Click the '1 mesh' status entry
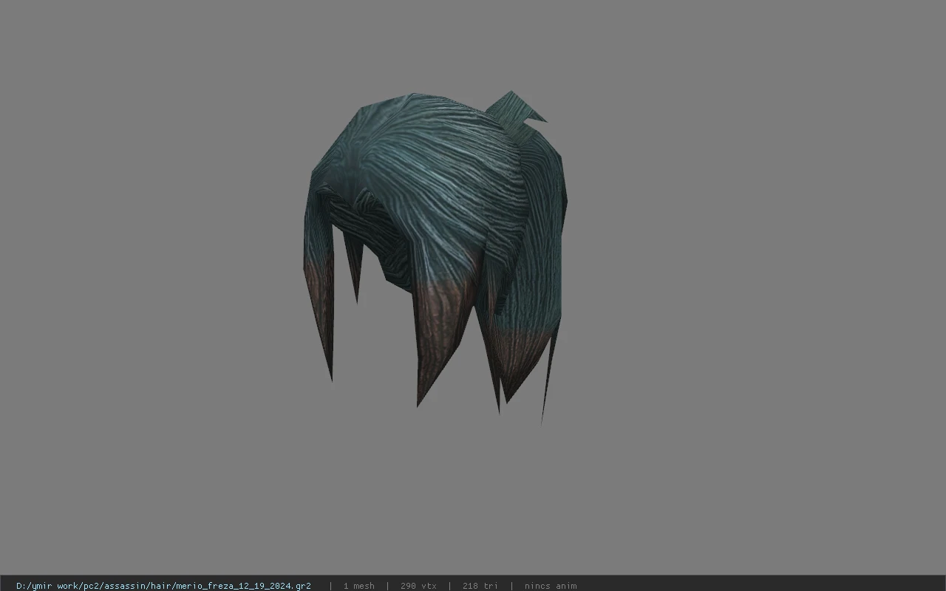This screenshot has width=946, height=591. tap(358, 586)
